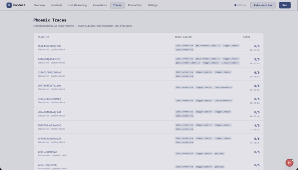Click trigger_resync tag in 946a17dec72a06bc row

pyautogui.click(x=204, y=101)
